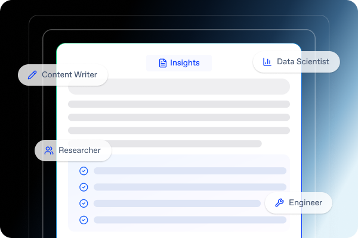The height and width of the screenshot is (238, 358).
Task: Click the people icon on Researcher
Action: [49, 151]
